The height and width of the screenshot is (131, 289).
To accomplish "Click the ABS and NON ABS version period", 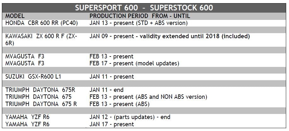I will 148,97.
